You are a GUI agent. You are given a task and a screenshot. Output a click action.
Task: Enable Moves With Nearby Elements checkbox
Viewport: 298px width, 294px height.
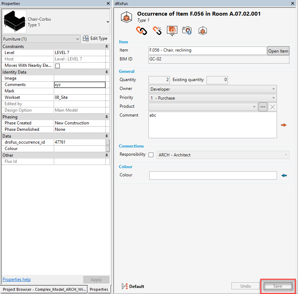point(57,66)
